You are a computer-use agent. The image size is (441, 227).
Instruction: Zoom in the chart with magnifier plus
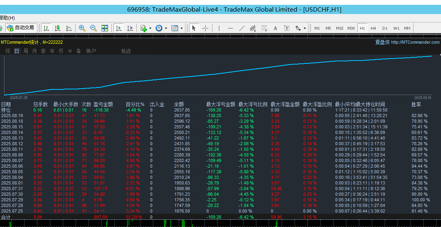pyautogui.click(x=82, y=28)
